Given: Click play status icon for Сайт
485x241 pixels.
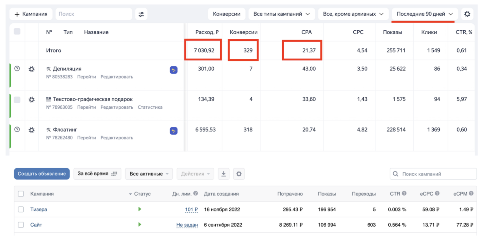Looking at the screenshot, I should [x=140, y=224].
